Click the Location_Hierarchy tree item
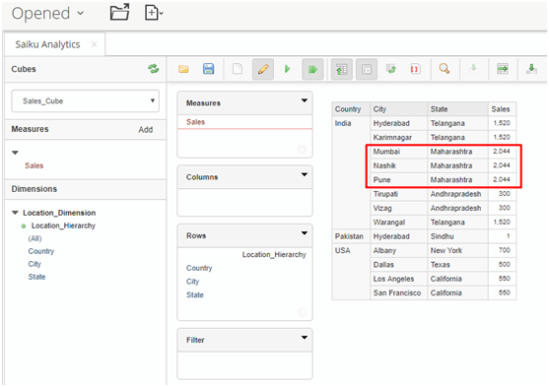549x387 pixels. point(63,226)
